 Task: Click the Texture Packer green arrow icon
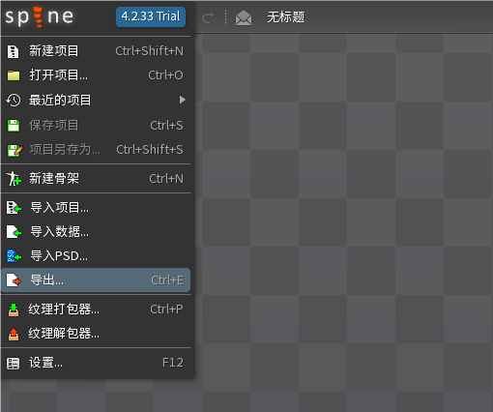coord(14,309)
